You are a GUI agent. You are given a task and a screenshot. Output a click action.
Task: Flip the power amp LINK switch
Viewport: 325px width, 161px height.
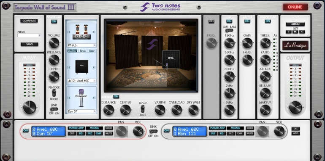click(54, 109)
